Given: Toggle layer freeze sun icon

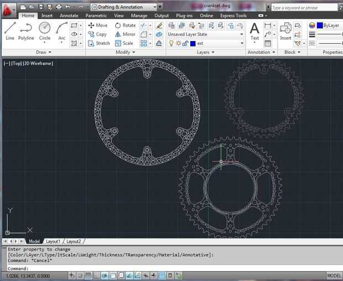Looking at the screenshot, I should click(x=179, y=43).
